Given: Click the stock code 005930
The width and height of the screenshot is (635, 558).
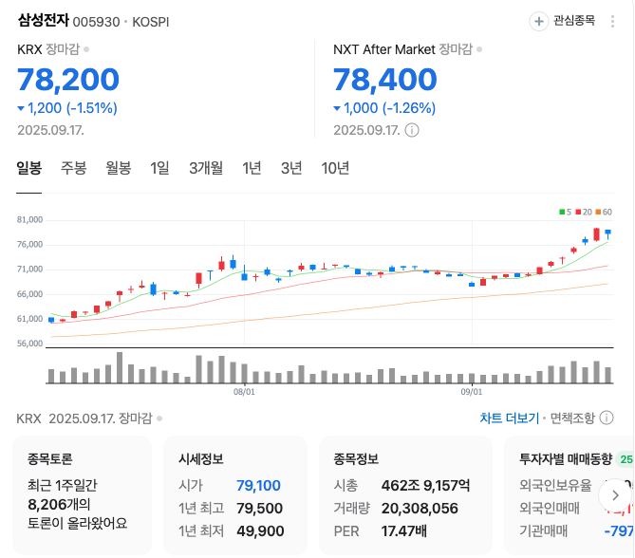Looking at the screenshot, I should 97,22.
